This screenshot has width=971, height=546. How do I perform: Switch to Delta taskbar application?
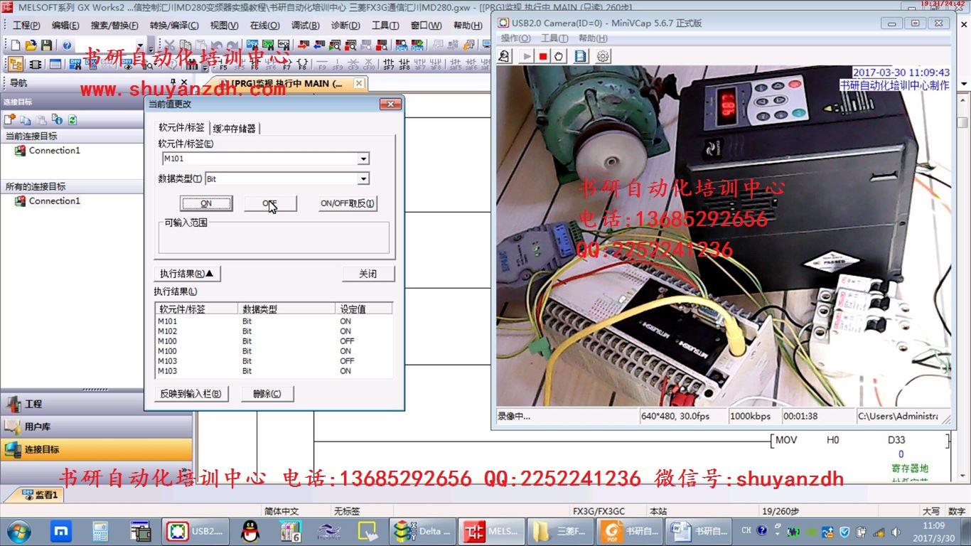click(423, 531)
